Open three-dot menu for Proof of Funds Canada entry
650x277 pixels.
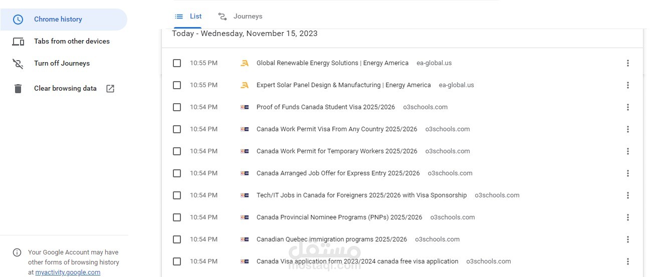point(627,107)
